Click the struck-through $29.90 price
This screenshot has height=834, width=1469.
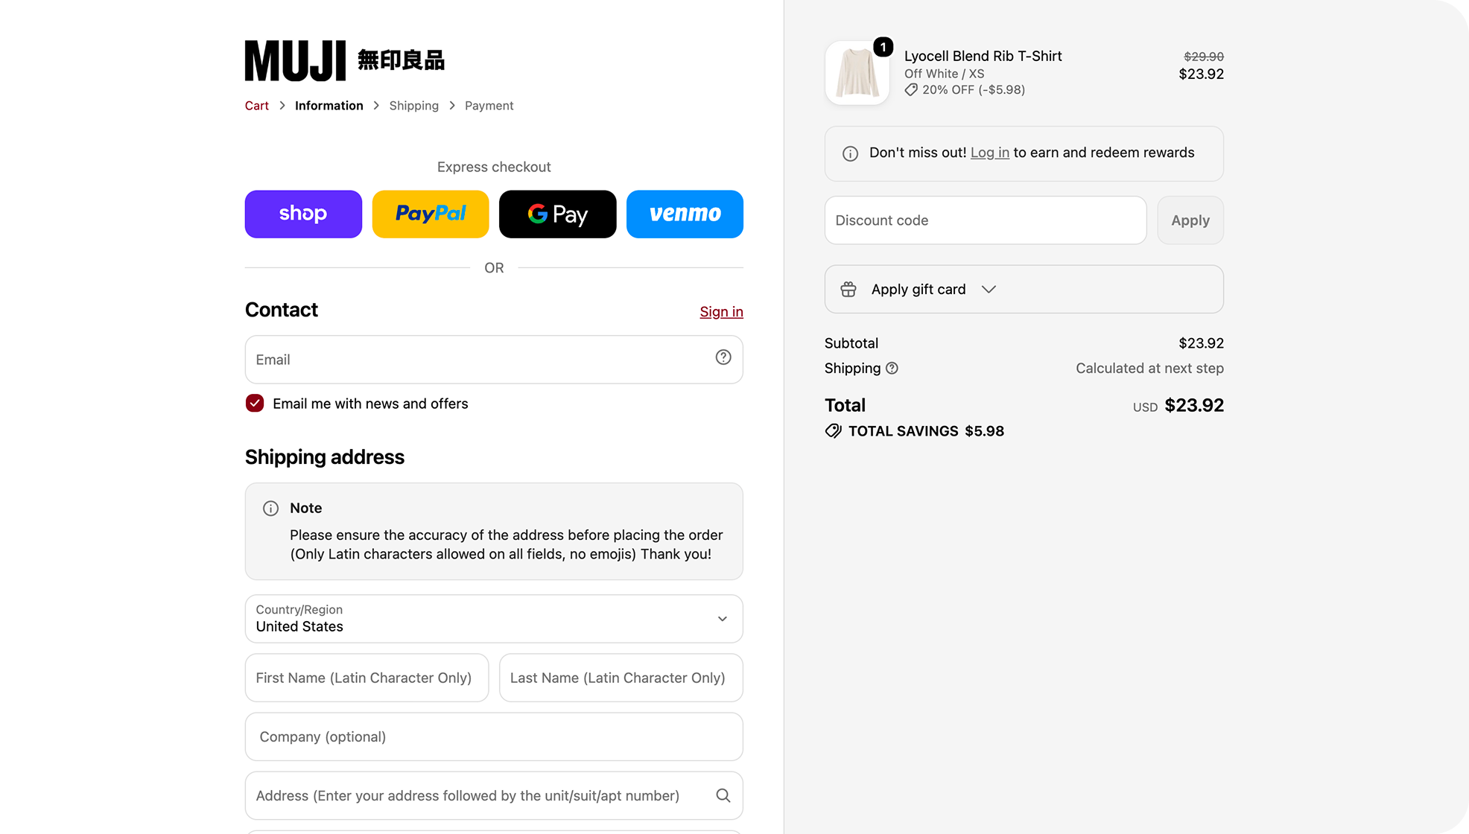pyautogui.click(x=1204, y=57)
